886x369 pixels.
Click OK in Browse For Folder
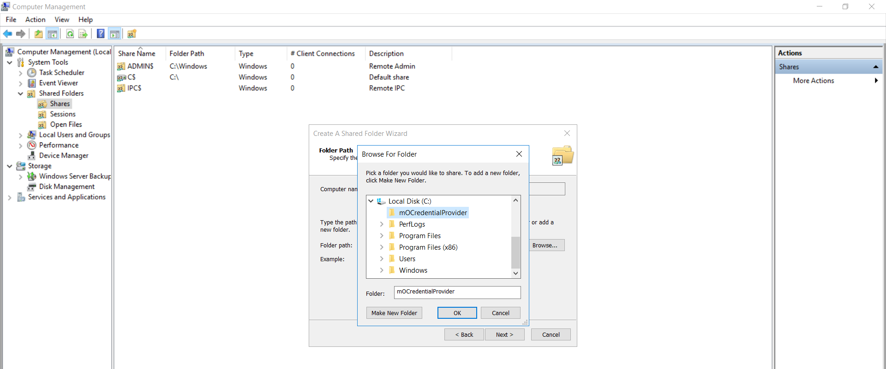pos(457,313)
